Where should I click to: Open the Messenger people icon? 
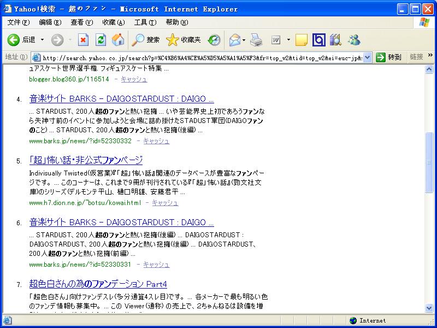(x=354, y=40)
